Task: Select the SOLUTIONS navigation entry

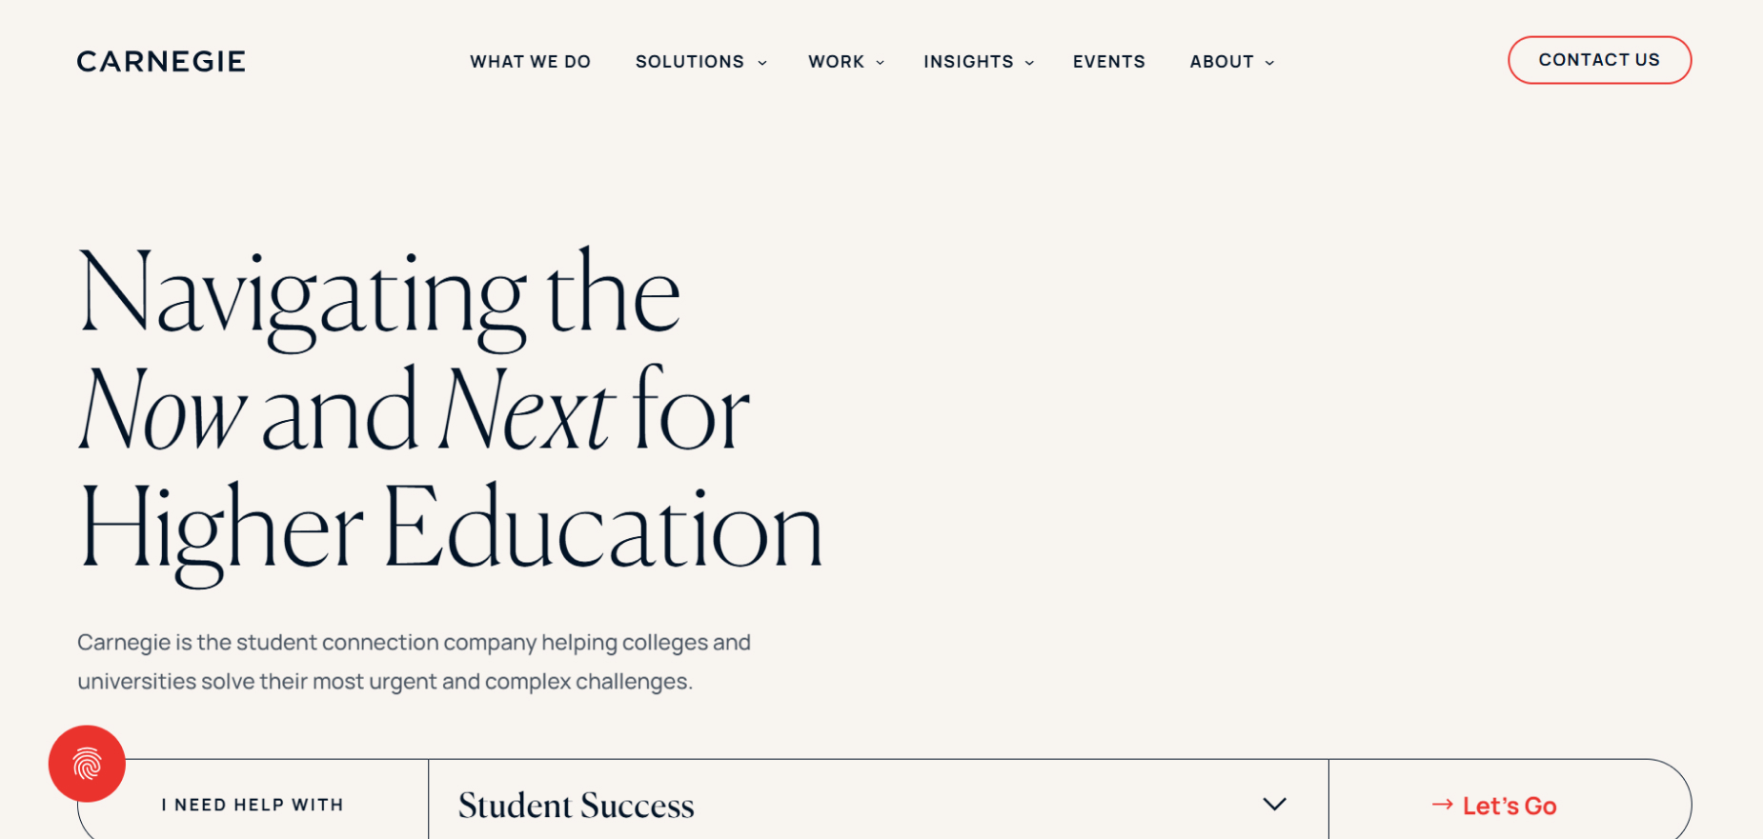Action: click(689, 61)
